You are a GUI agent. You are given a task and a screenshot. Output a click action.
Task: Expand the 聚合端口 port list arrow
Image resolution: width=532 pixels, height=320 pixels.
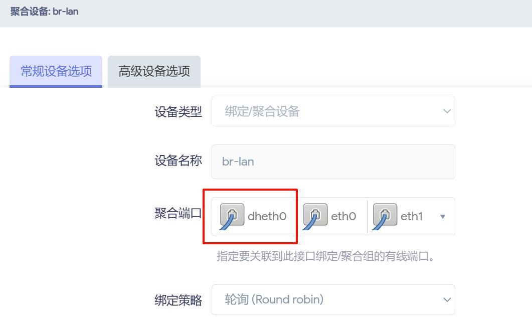pos(443,217)
